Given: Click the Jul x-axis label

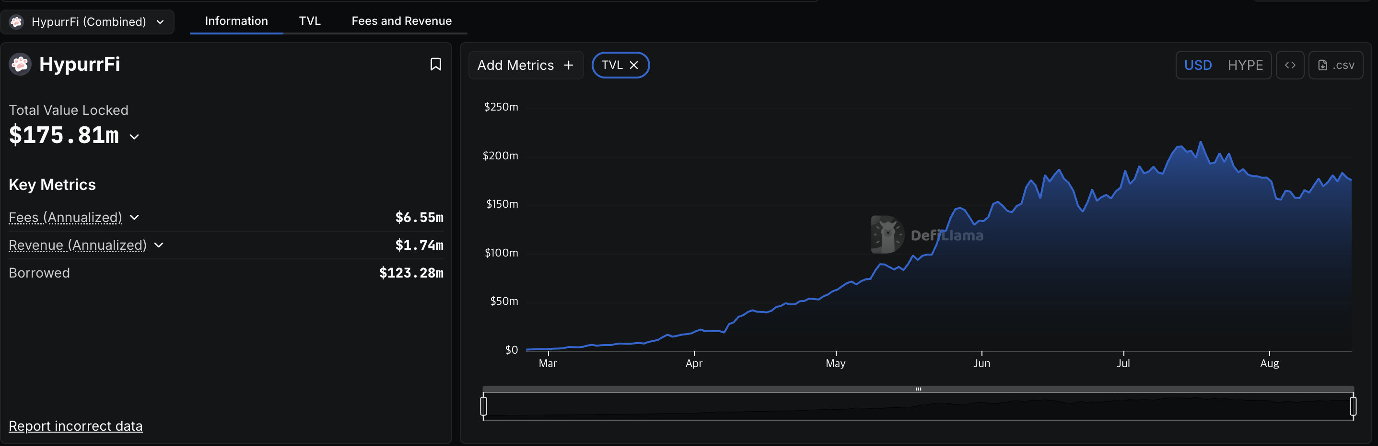Looking at the screenshot, I should 1123,363.
